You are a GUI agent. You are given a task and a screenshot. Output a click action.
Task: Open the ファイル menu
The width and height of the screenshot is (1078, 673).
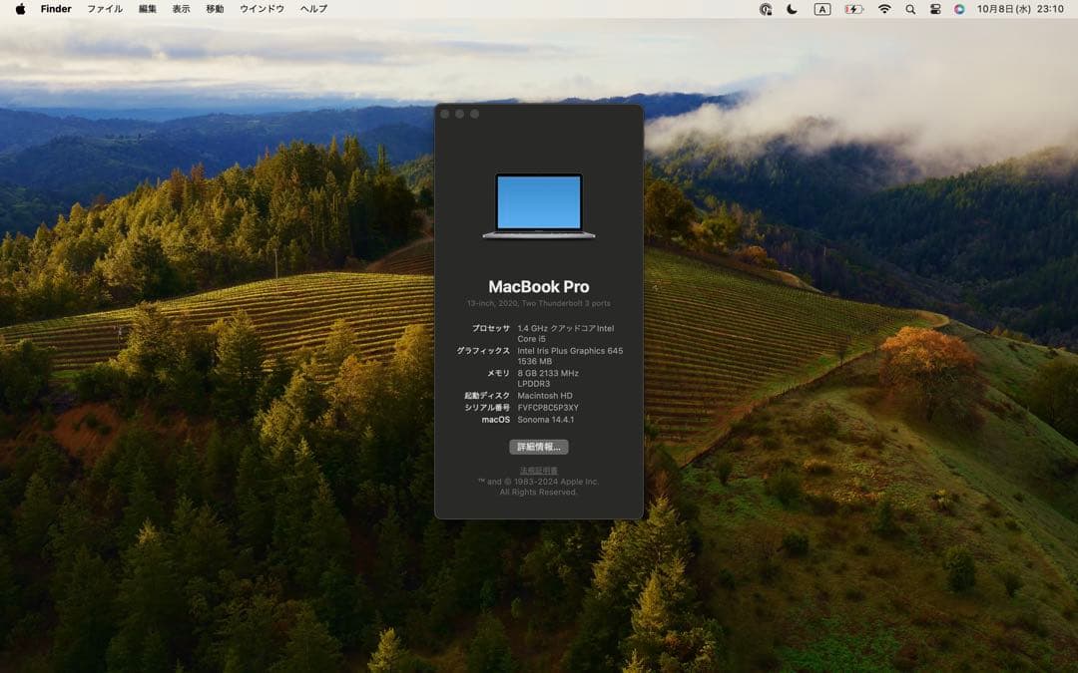pyautogui.click(x=104, y=9)
